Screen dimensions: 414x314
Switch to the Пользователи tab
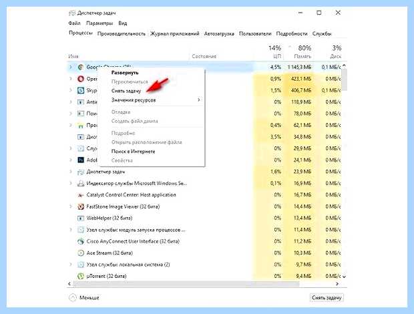[255, 33]
